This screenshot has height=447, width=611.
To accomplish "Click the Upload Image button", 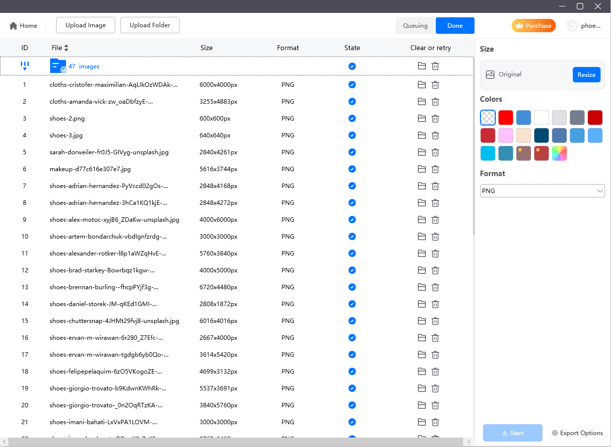I will click(85, 25).
